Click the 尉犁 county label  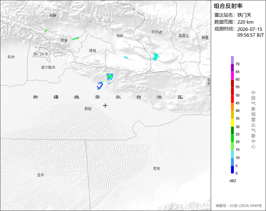pyautogui.click(x=88, y=109)
